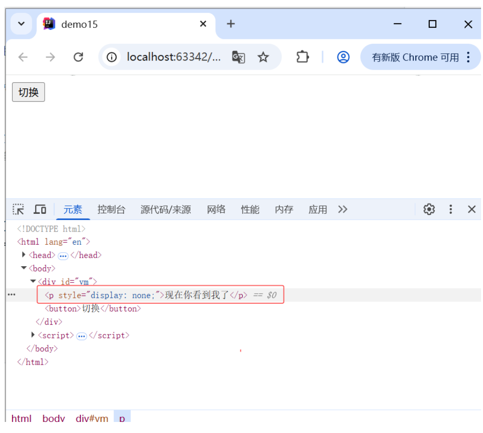
Task: Reload the current page
Action: [78, 57]
